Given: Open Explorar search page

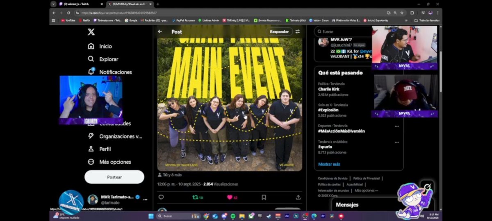Looking at the screenshot, I should [103, 59].
